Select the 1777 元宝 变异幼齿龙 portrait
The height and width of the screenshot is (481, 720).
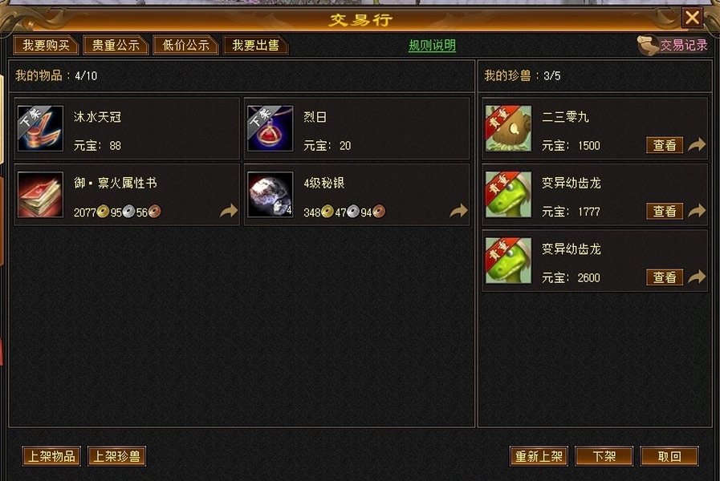[x=508, y=195]
